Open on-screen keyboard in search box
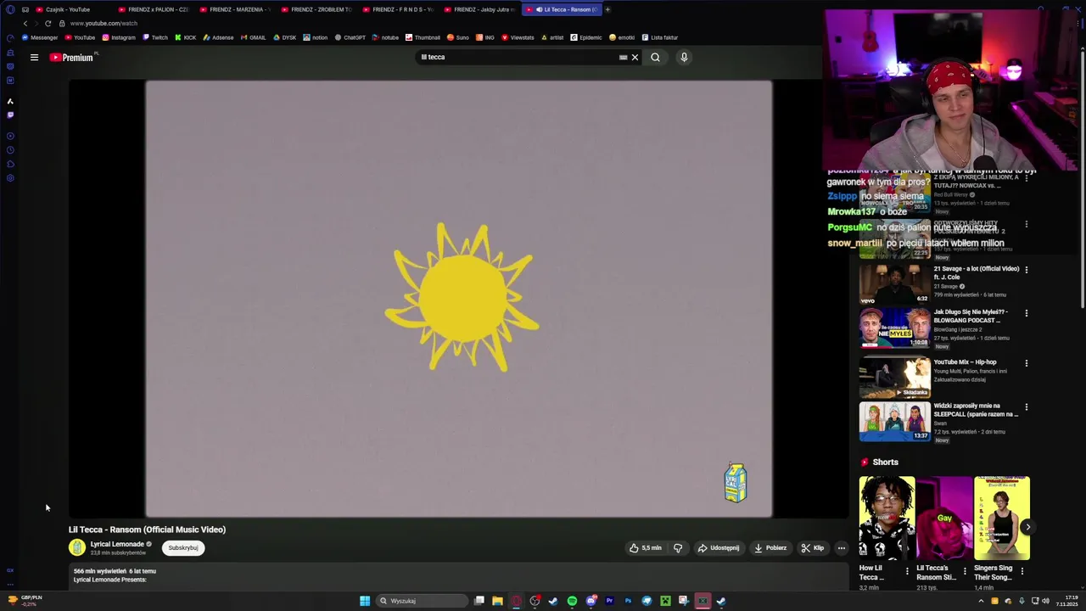 pos(623,58)
